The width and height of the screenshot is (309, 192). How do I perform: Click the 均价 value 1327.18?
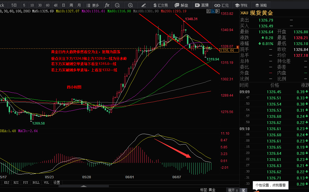click(301, 55)
